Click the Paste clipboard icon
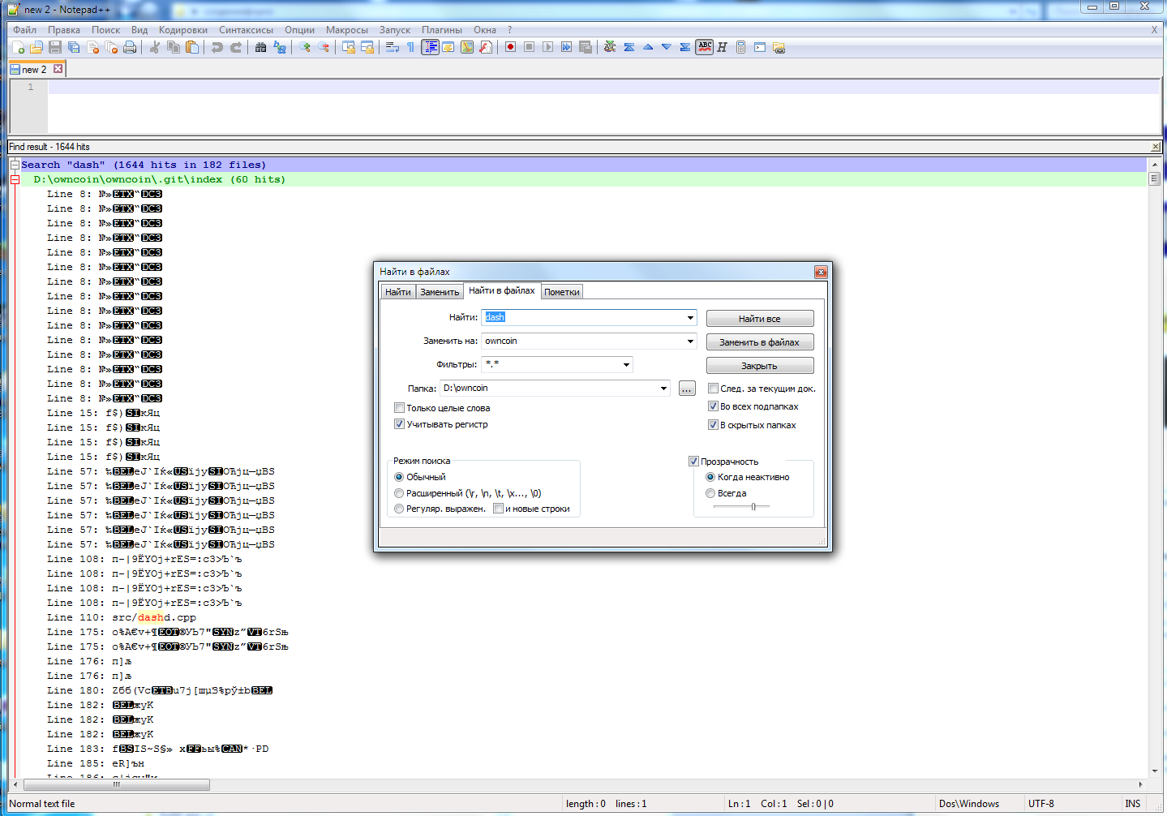This screenshot has width=1167, height=816. pos(192,48)
